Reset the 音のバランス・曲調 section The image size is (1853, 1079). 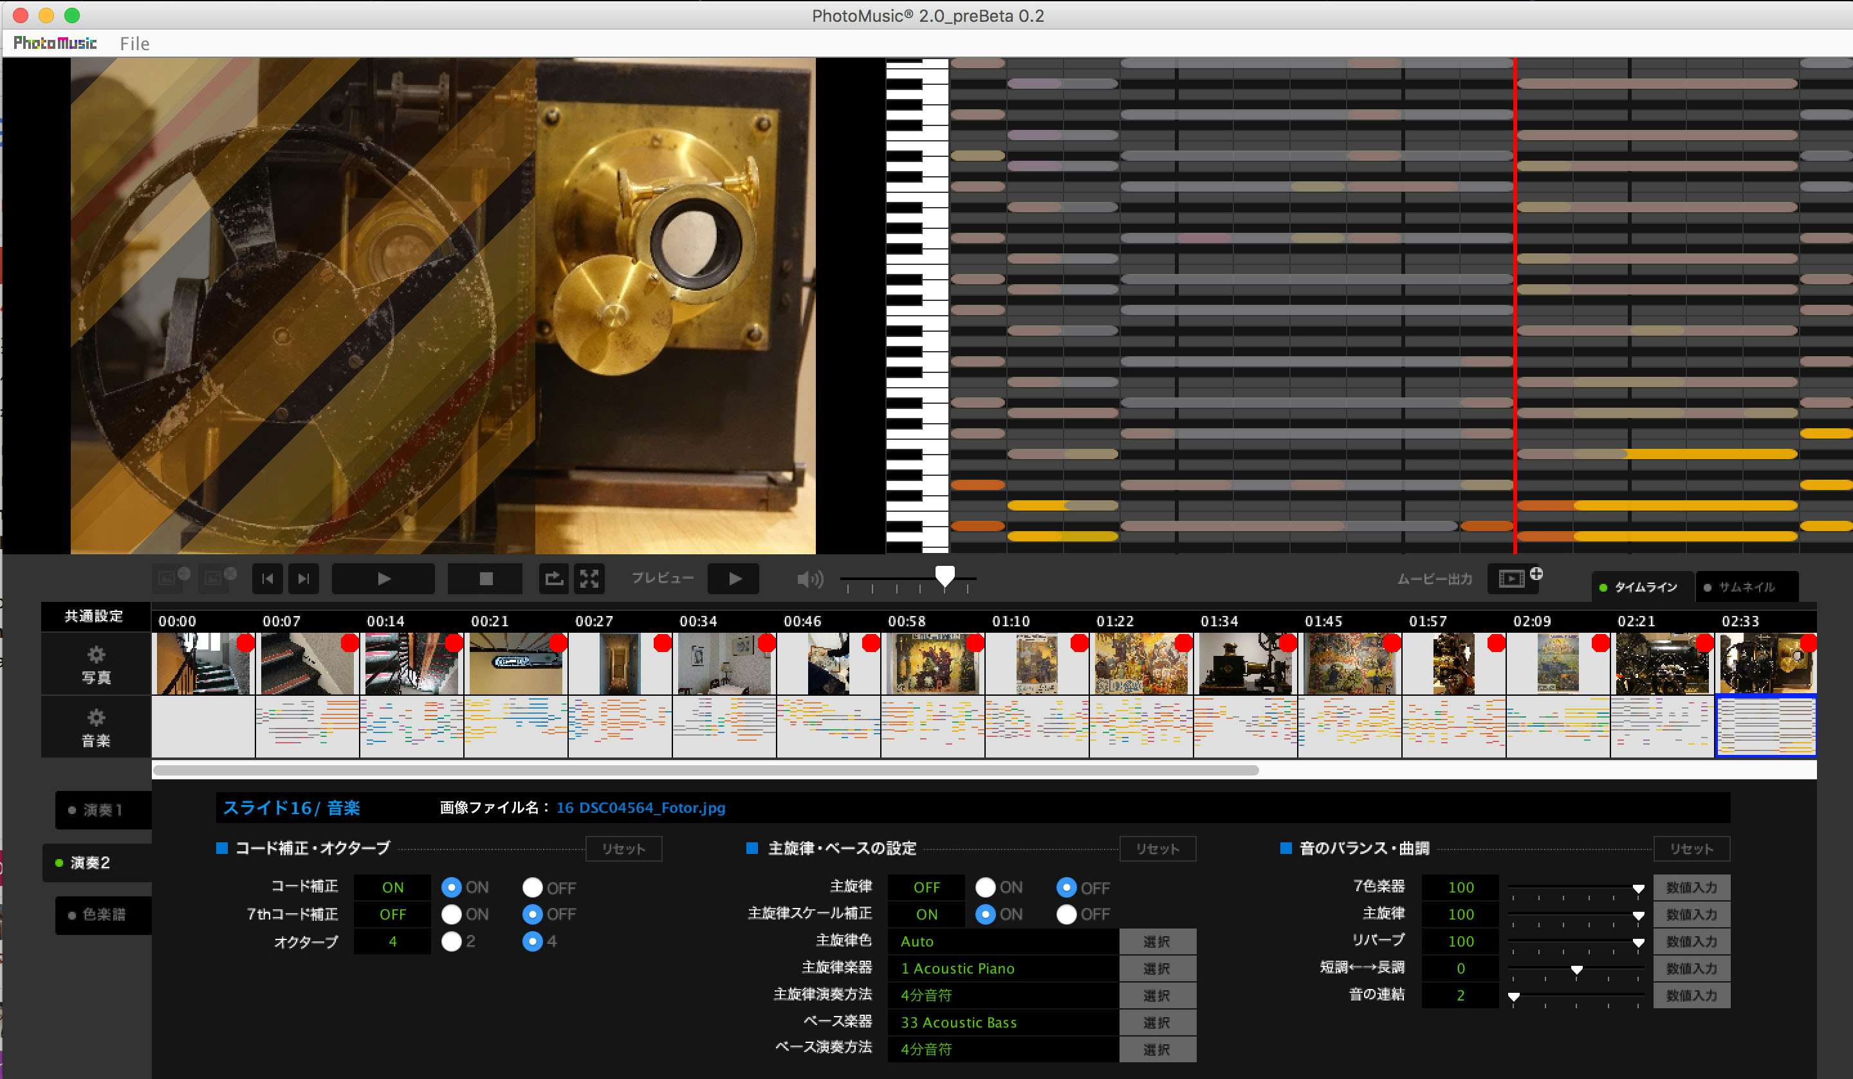click(x=1690, y=848)
